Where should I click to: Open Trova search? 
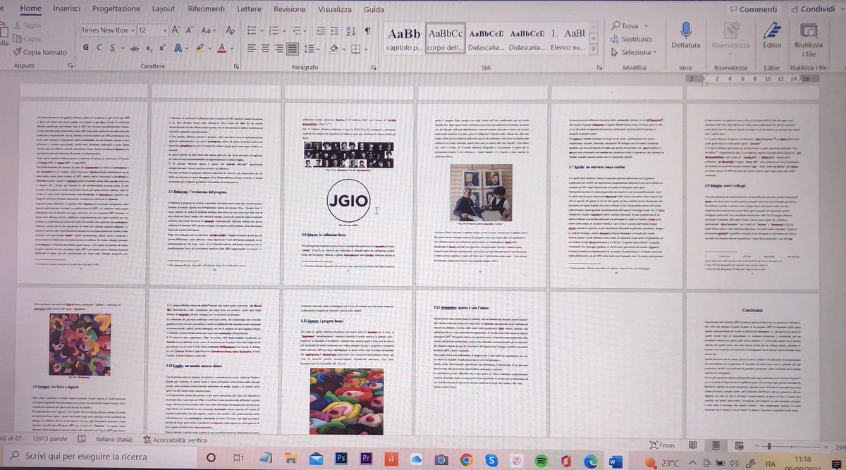(626, 26)
